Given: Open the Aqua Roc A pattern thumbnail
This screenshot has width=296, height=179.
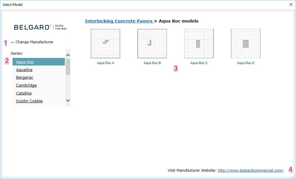Looking at the screenshot, I should (105, 44).
